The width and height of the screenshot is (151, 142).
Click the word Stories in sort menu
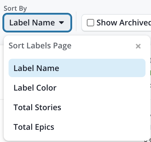click(x=48, y=107)
